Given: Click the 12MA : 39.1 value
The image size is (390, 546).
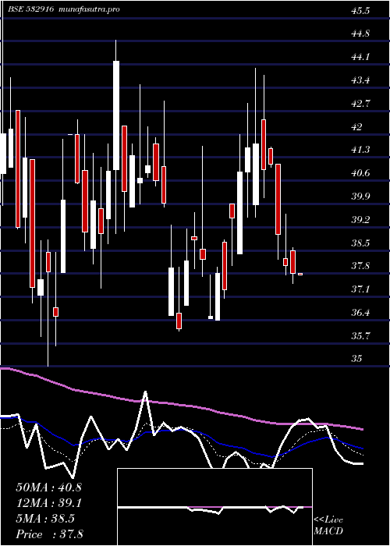Looking at the screenshot, I should coord(48,503).
